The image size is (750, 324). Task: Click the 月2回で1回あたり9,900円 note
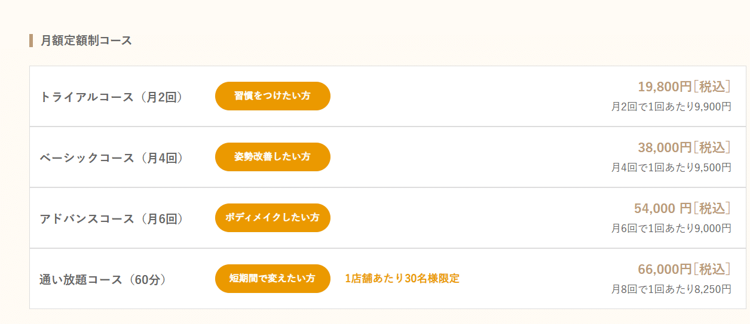coord(671,107)
